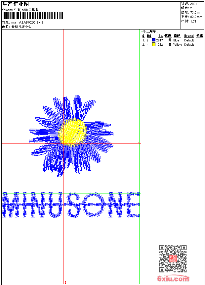The width and height of the screenshot is (205, 285).
Task: Select the blue daisy embroidery design
Action: [x=71, y=136]
